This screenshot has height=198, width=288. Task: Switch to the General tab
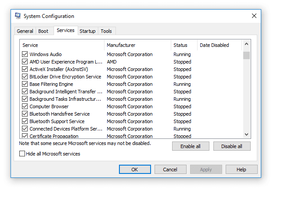(x=25, y=31)
